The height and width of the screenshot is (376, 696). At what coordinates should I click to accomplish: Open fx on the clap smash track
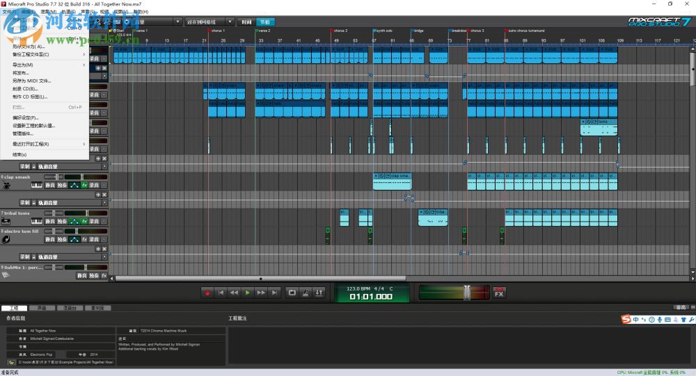pyautogui.click(x=84, y=186)
